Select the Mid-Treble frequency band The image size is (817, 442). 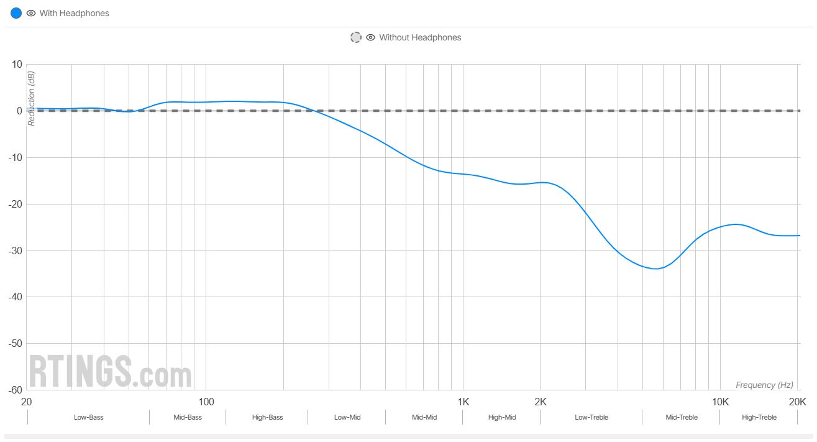(682, 417)
